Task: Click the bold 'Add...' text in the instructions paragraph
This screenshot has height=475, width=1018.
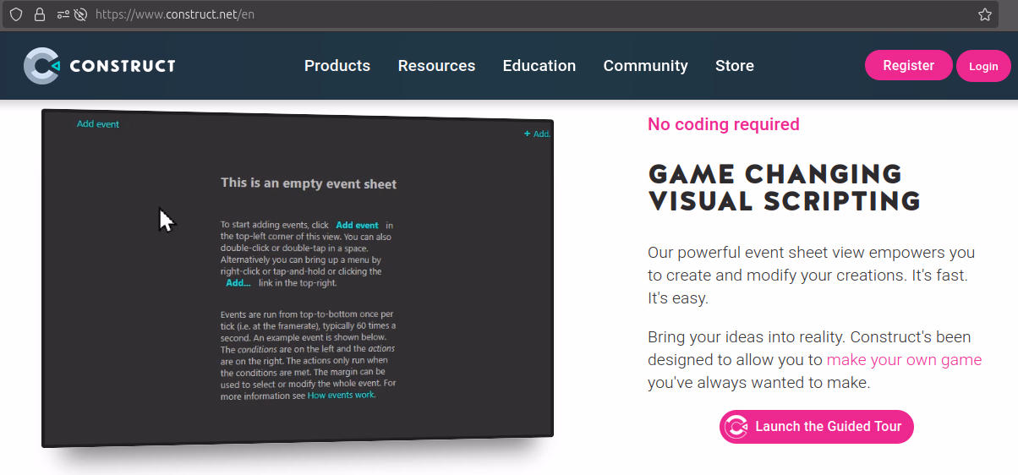Action: click(238, 283)
